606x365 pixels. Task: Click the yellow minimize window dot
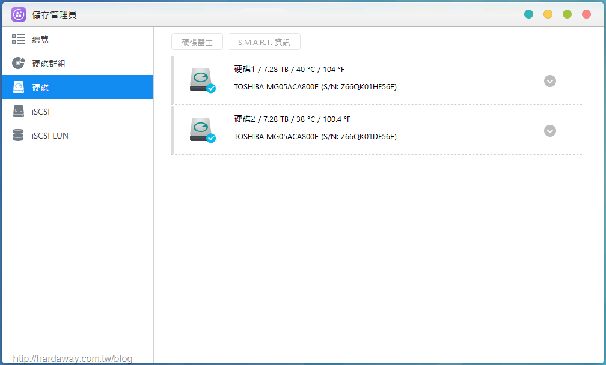click(548, 14)
